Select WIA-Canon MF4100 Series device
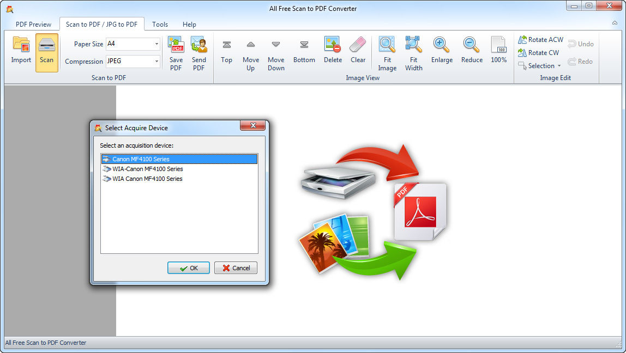 179,169
